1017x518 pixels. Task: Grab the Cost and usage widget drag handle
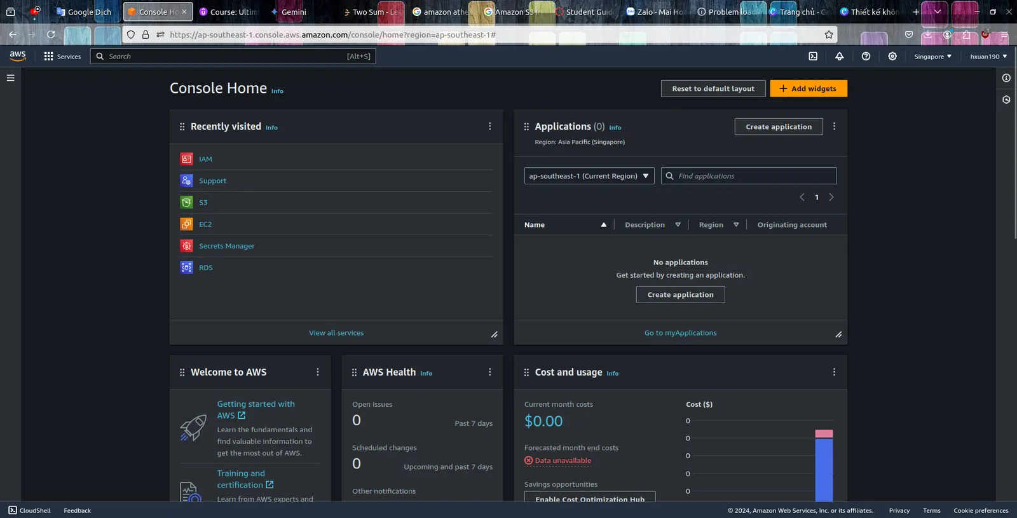point(526,372)
